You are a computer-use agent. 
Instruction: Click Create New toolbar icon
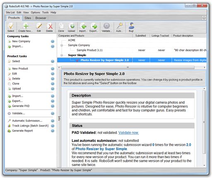[26, 27]
